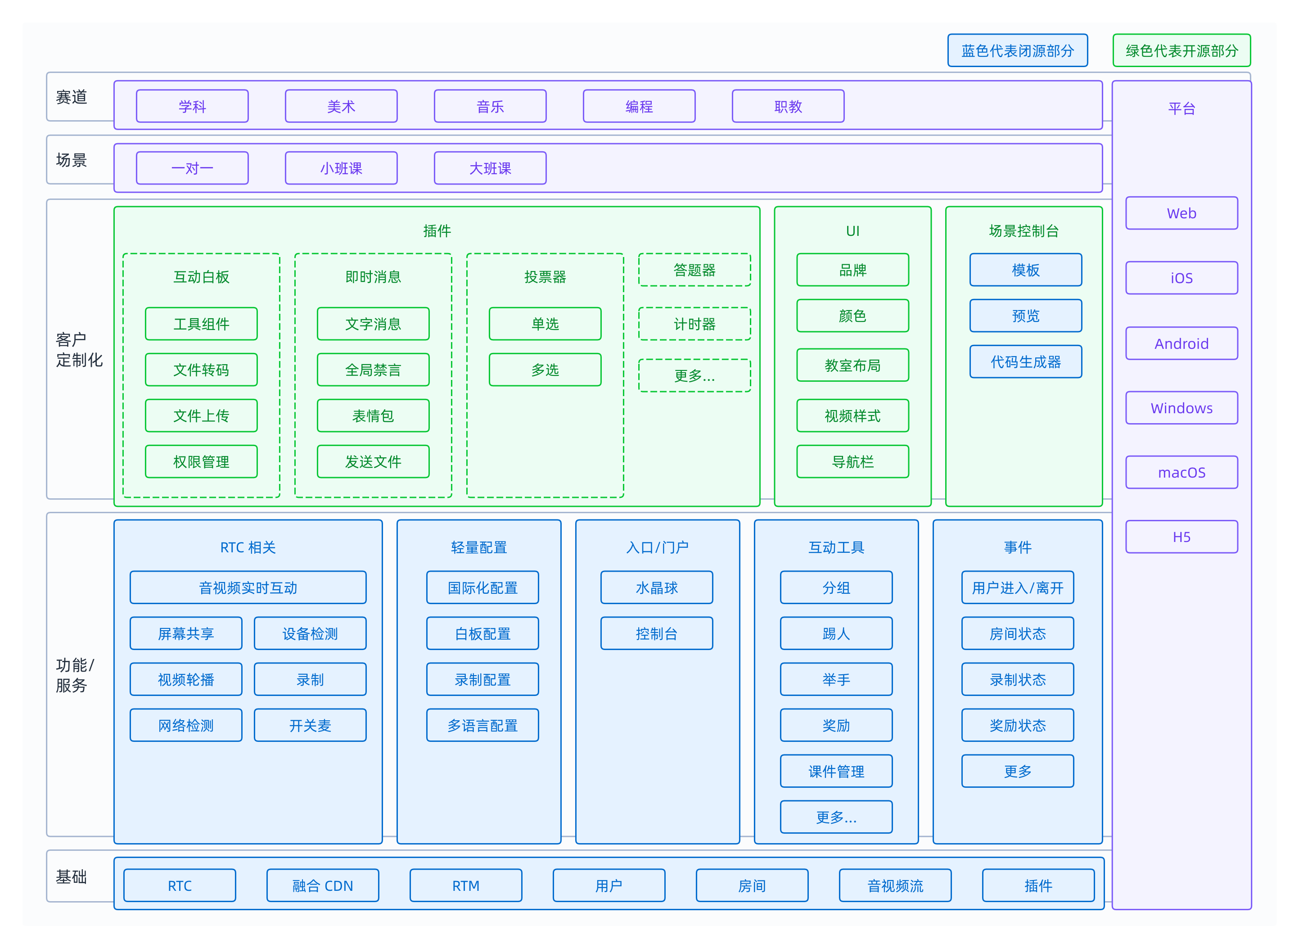
Task: Click the 文件转码 box
Action: (x=201, y=370)
